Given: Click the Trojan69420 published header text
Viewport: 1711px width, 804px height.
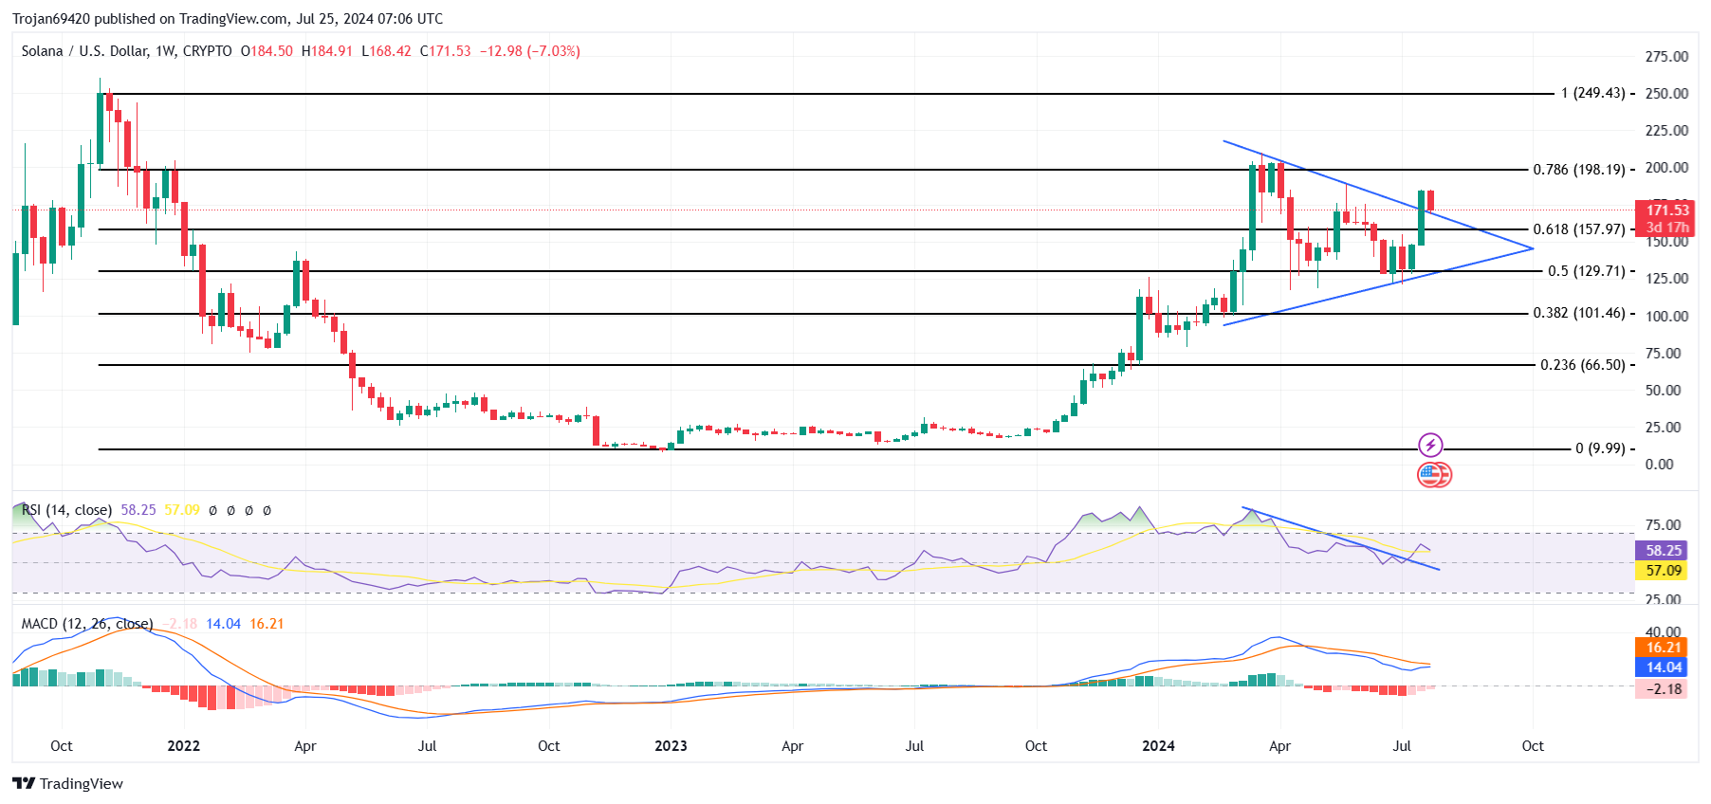Looking at the screenshot, I should [228, 18].
